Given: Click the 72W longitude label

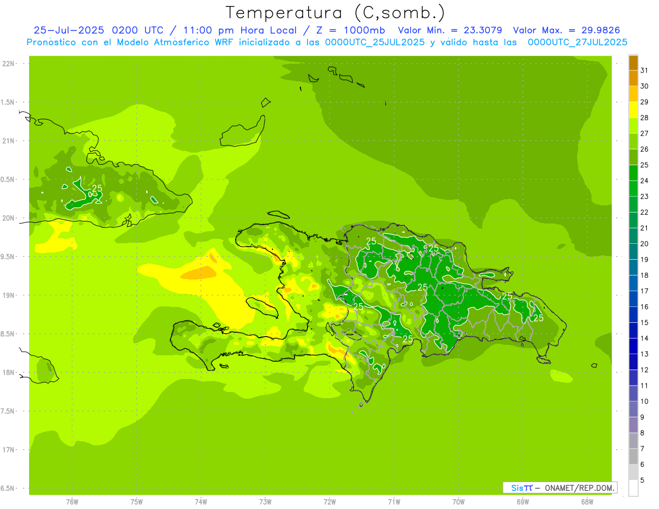Looking at the screenshot, I should pos(329,502).
